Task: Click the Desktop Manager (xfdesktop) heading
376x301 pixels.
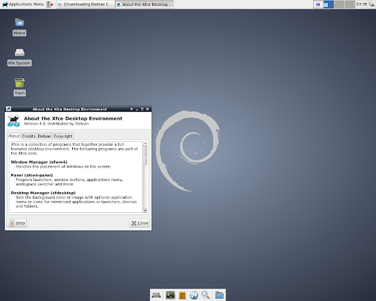Action: pyautogui.click(x=43, y=193)
